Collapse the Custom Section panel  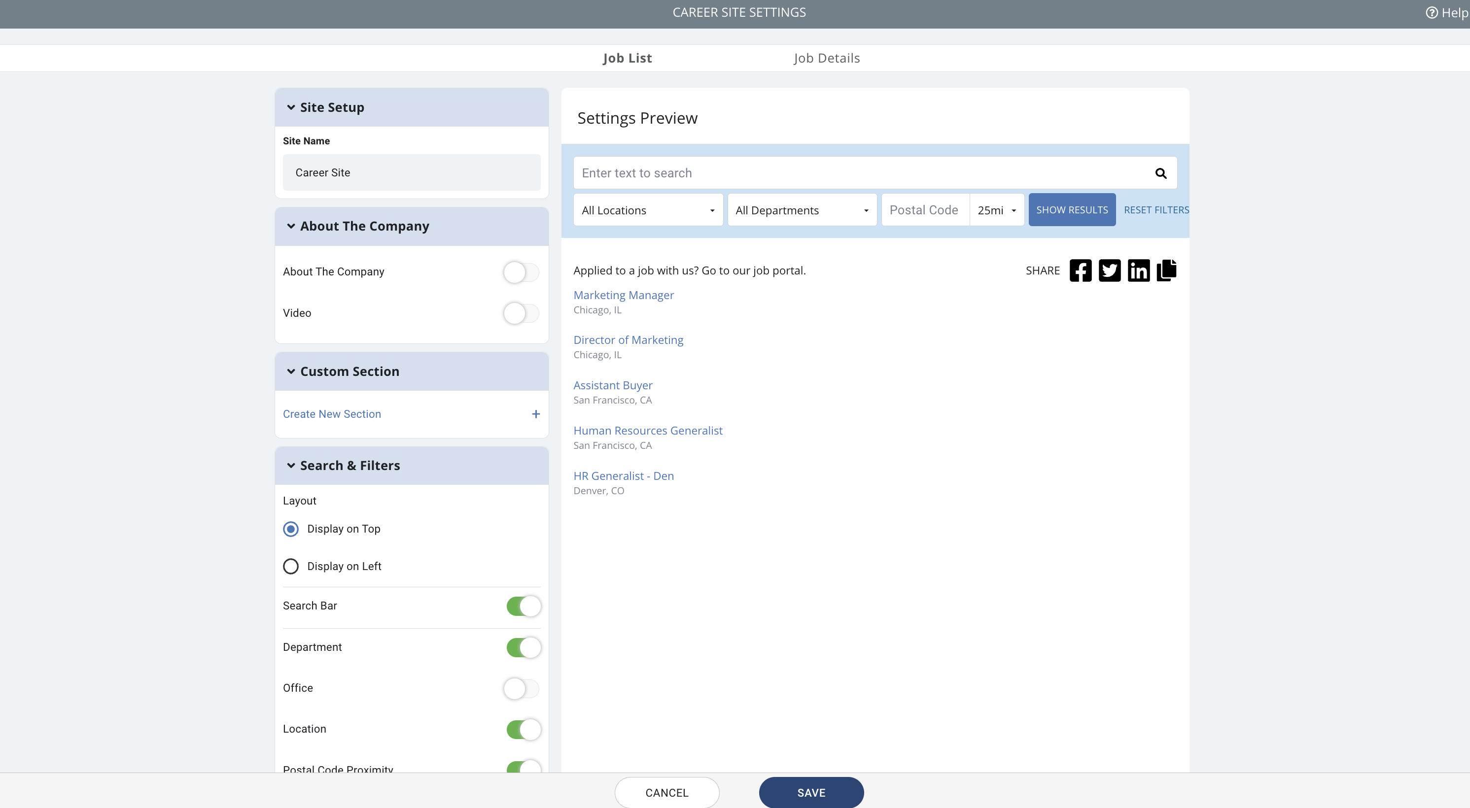tap(412, 371)
